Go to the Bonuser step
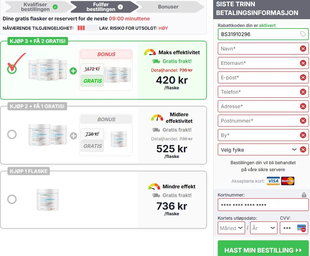310x256 pixels. pyautogui.click(x=168, y=7)
